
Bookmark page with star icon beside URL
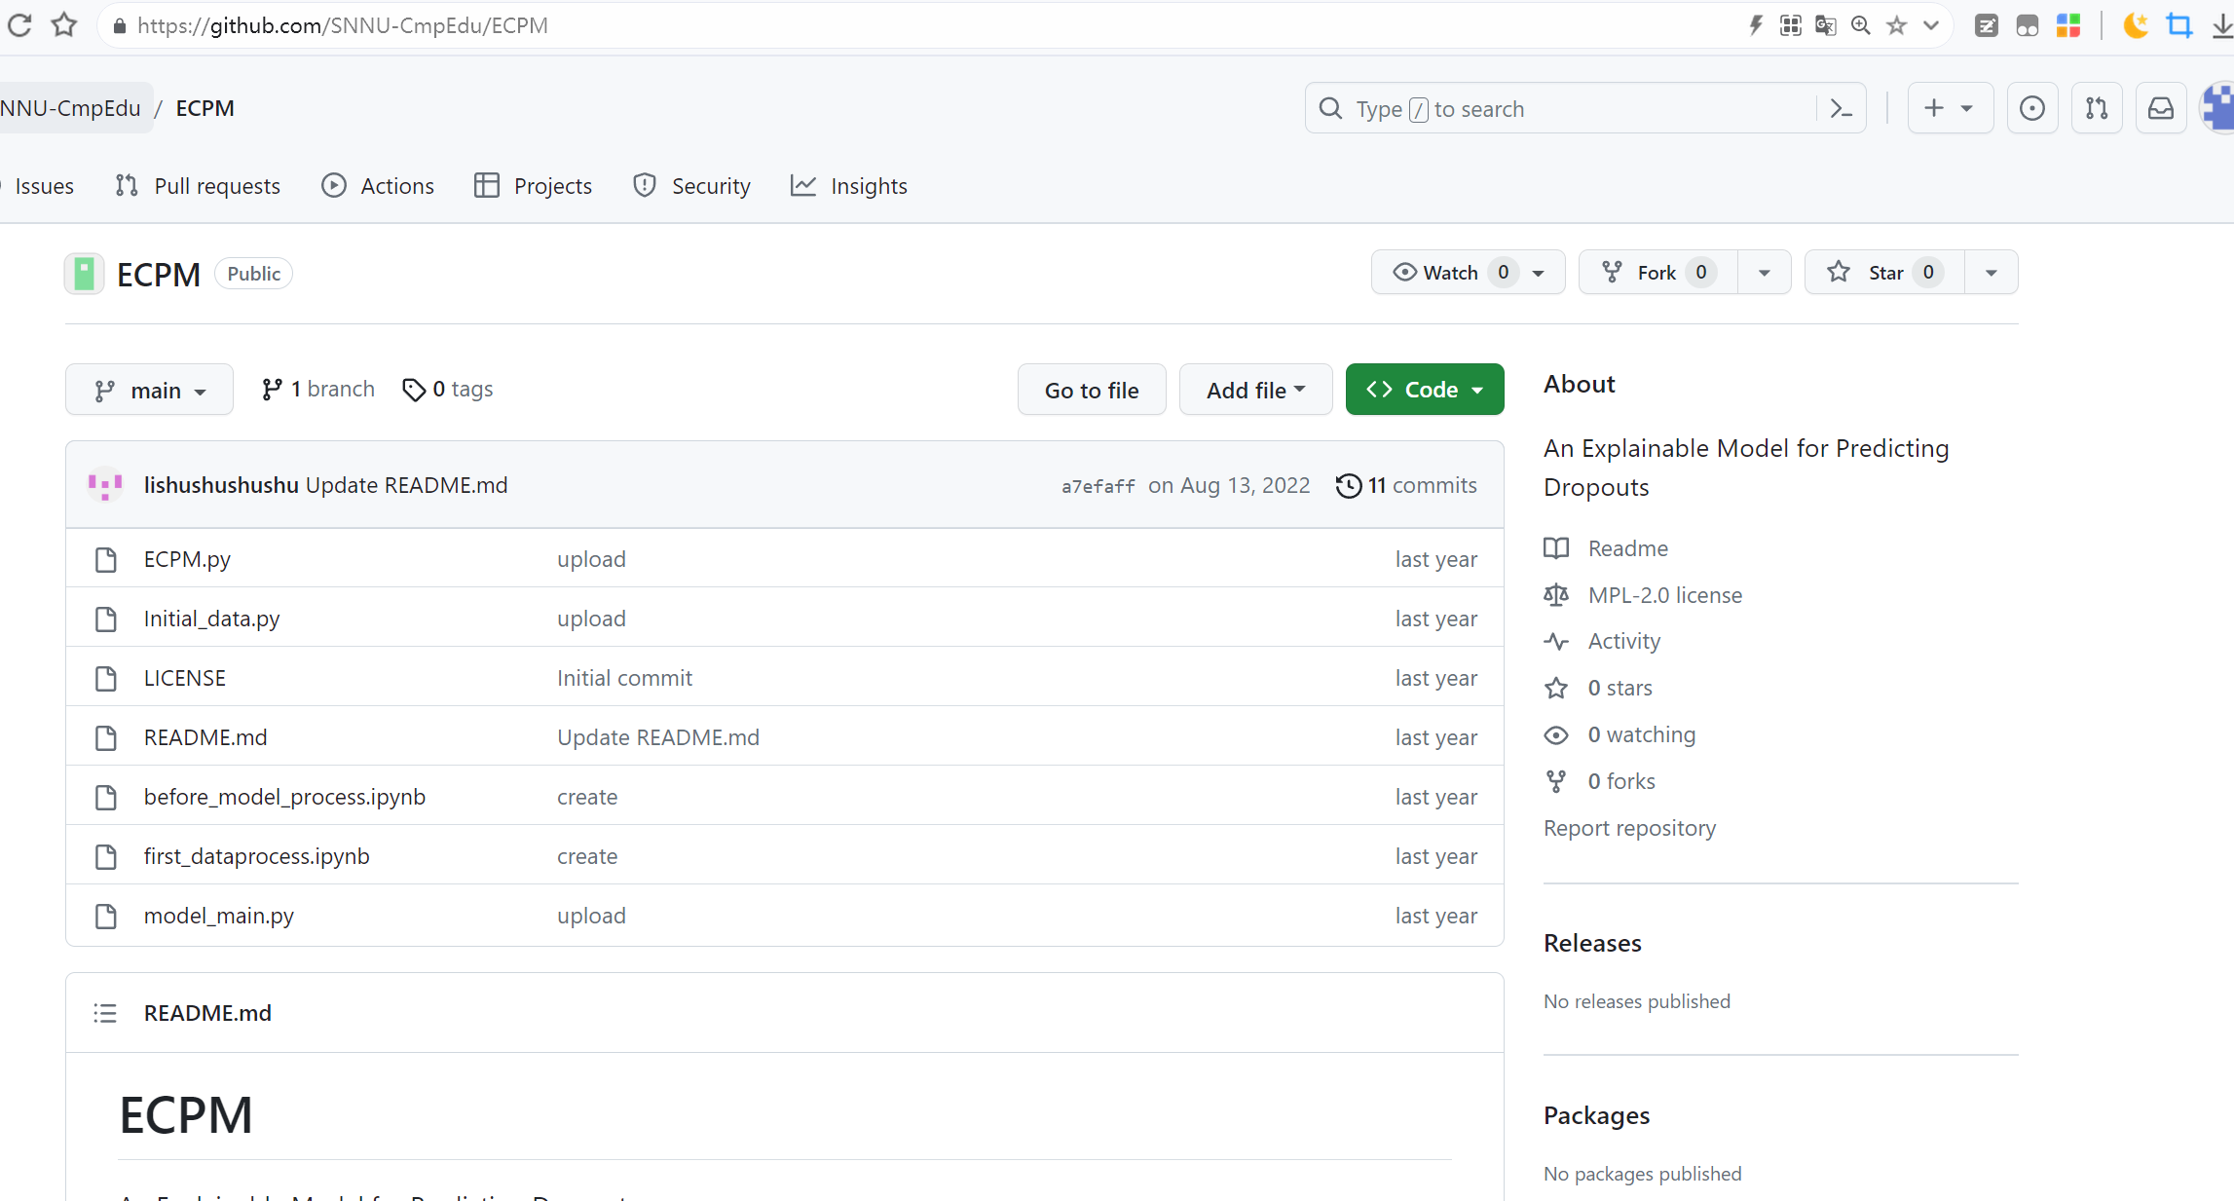coord(64,25)
